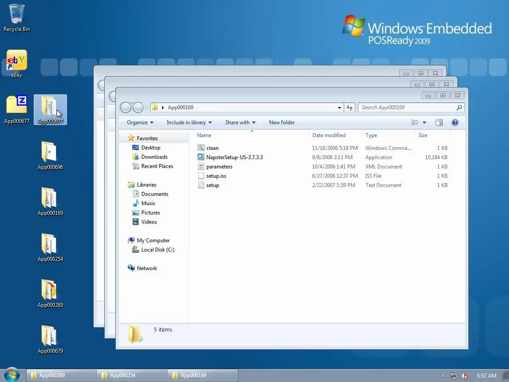Select Network in the navigation pane

147,268
